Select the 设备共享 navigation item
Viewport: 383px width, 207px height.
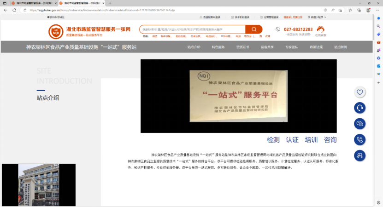tap(267, 47)
